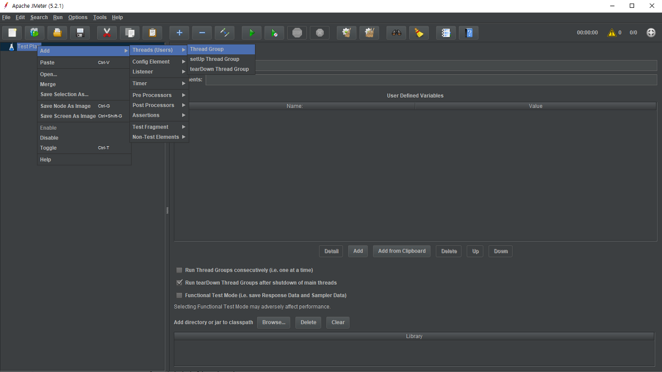662x372 pixels.
Task: Expand the Non-Test Elements submenu
Action: point(159,137)
